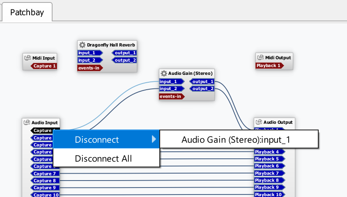Click Dragonfly Hall Reverb output_2 port
347x197 pixels.
[x=125, y=60]
